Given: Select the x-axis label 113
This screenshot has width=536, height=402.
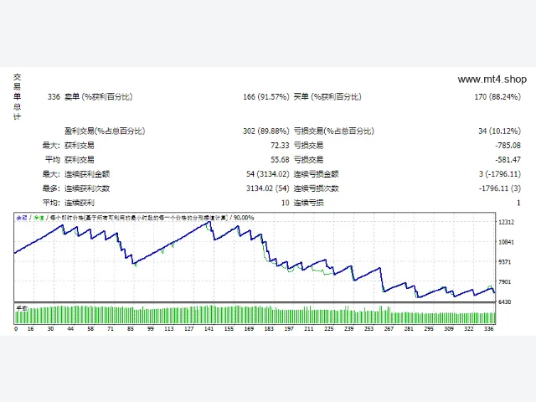Looking at the screenshot, I should (x=169, y=329).
